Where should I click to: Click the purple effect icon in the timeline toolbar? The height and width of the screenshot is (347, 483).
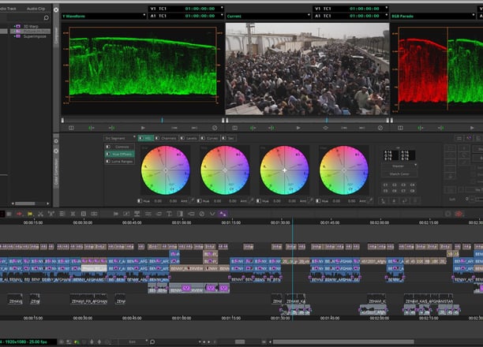pos(223,214)
